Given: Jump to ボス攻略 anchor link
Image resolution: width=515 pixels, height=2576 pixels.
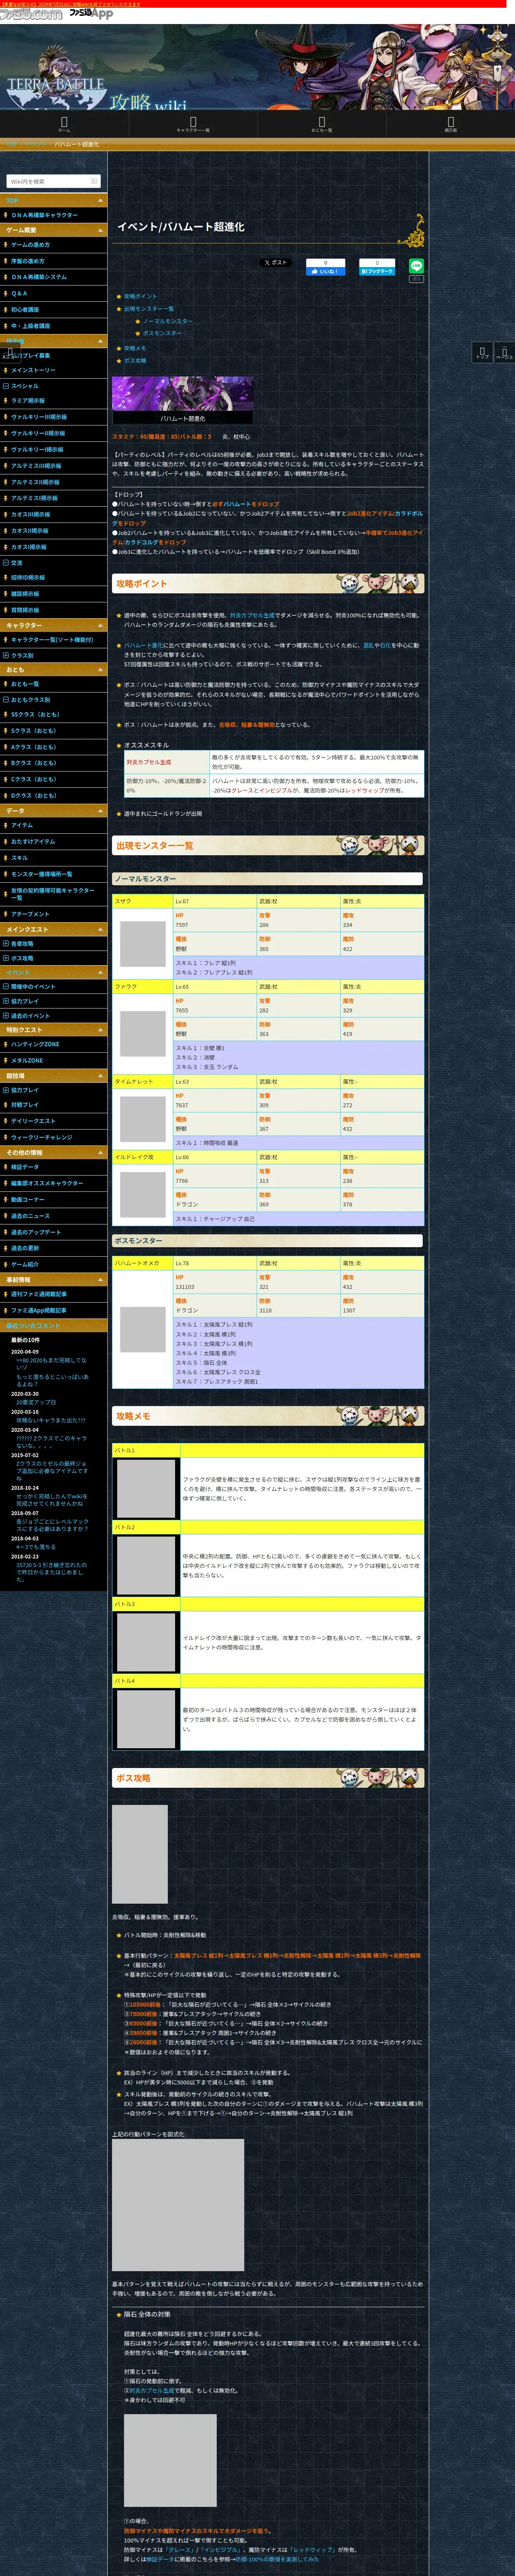Looking at the screenshot, I should tap(135, 360).
